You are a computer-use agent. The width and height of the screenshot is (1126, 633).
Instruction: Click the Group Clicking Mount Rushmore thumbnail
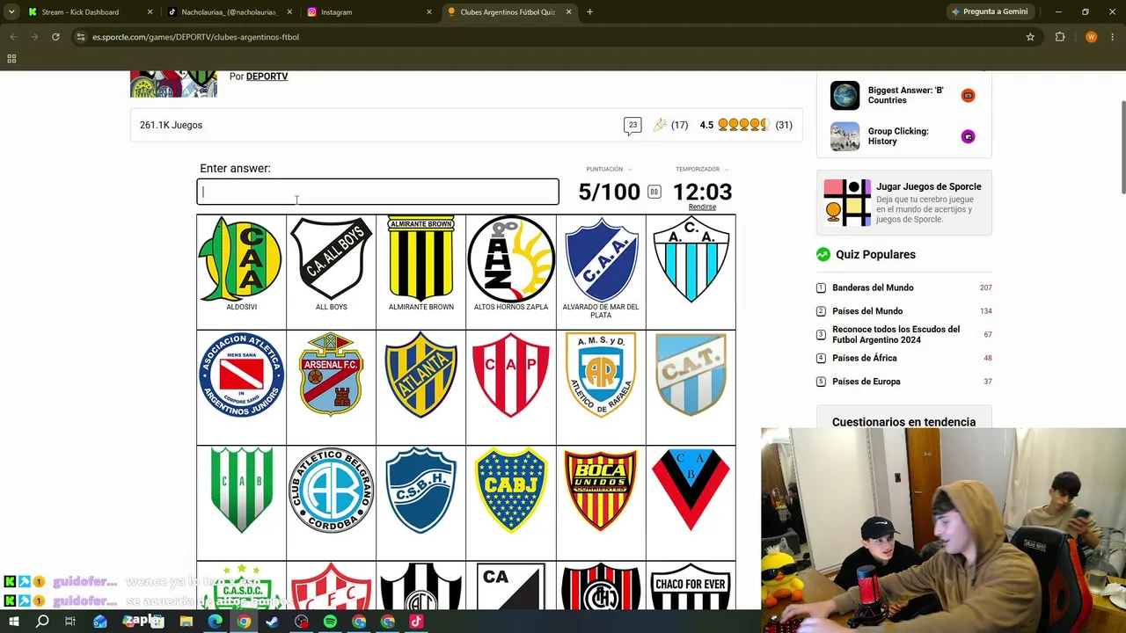[845, 136]
